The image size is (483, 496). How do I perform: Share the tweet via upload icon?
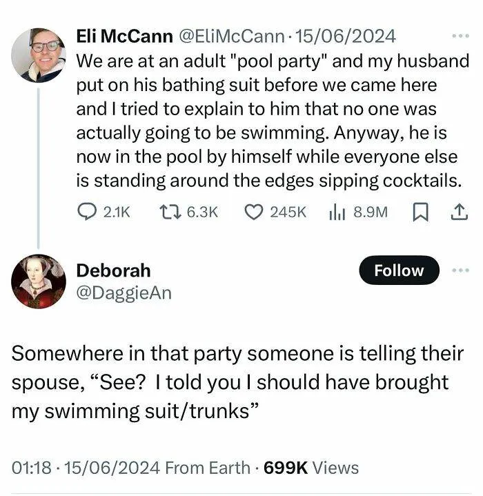458,212
